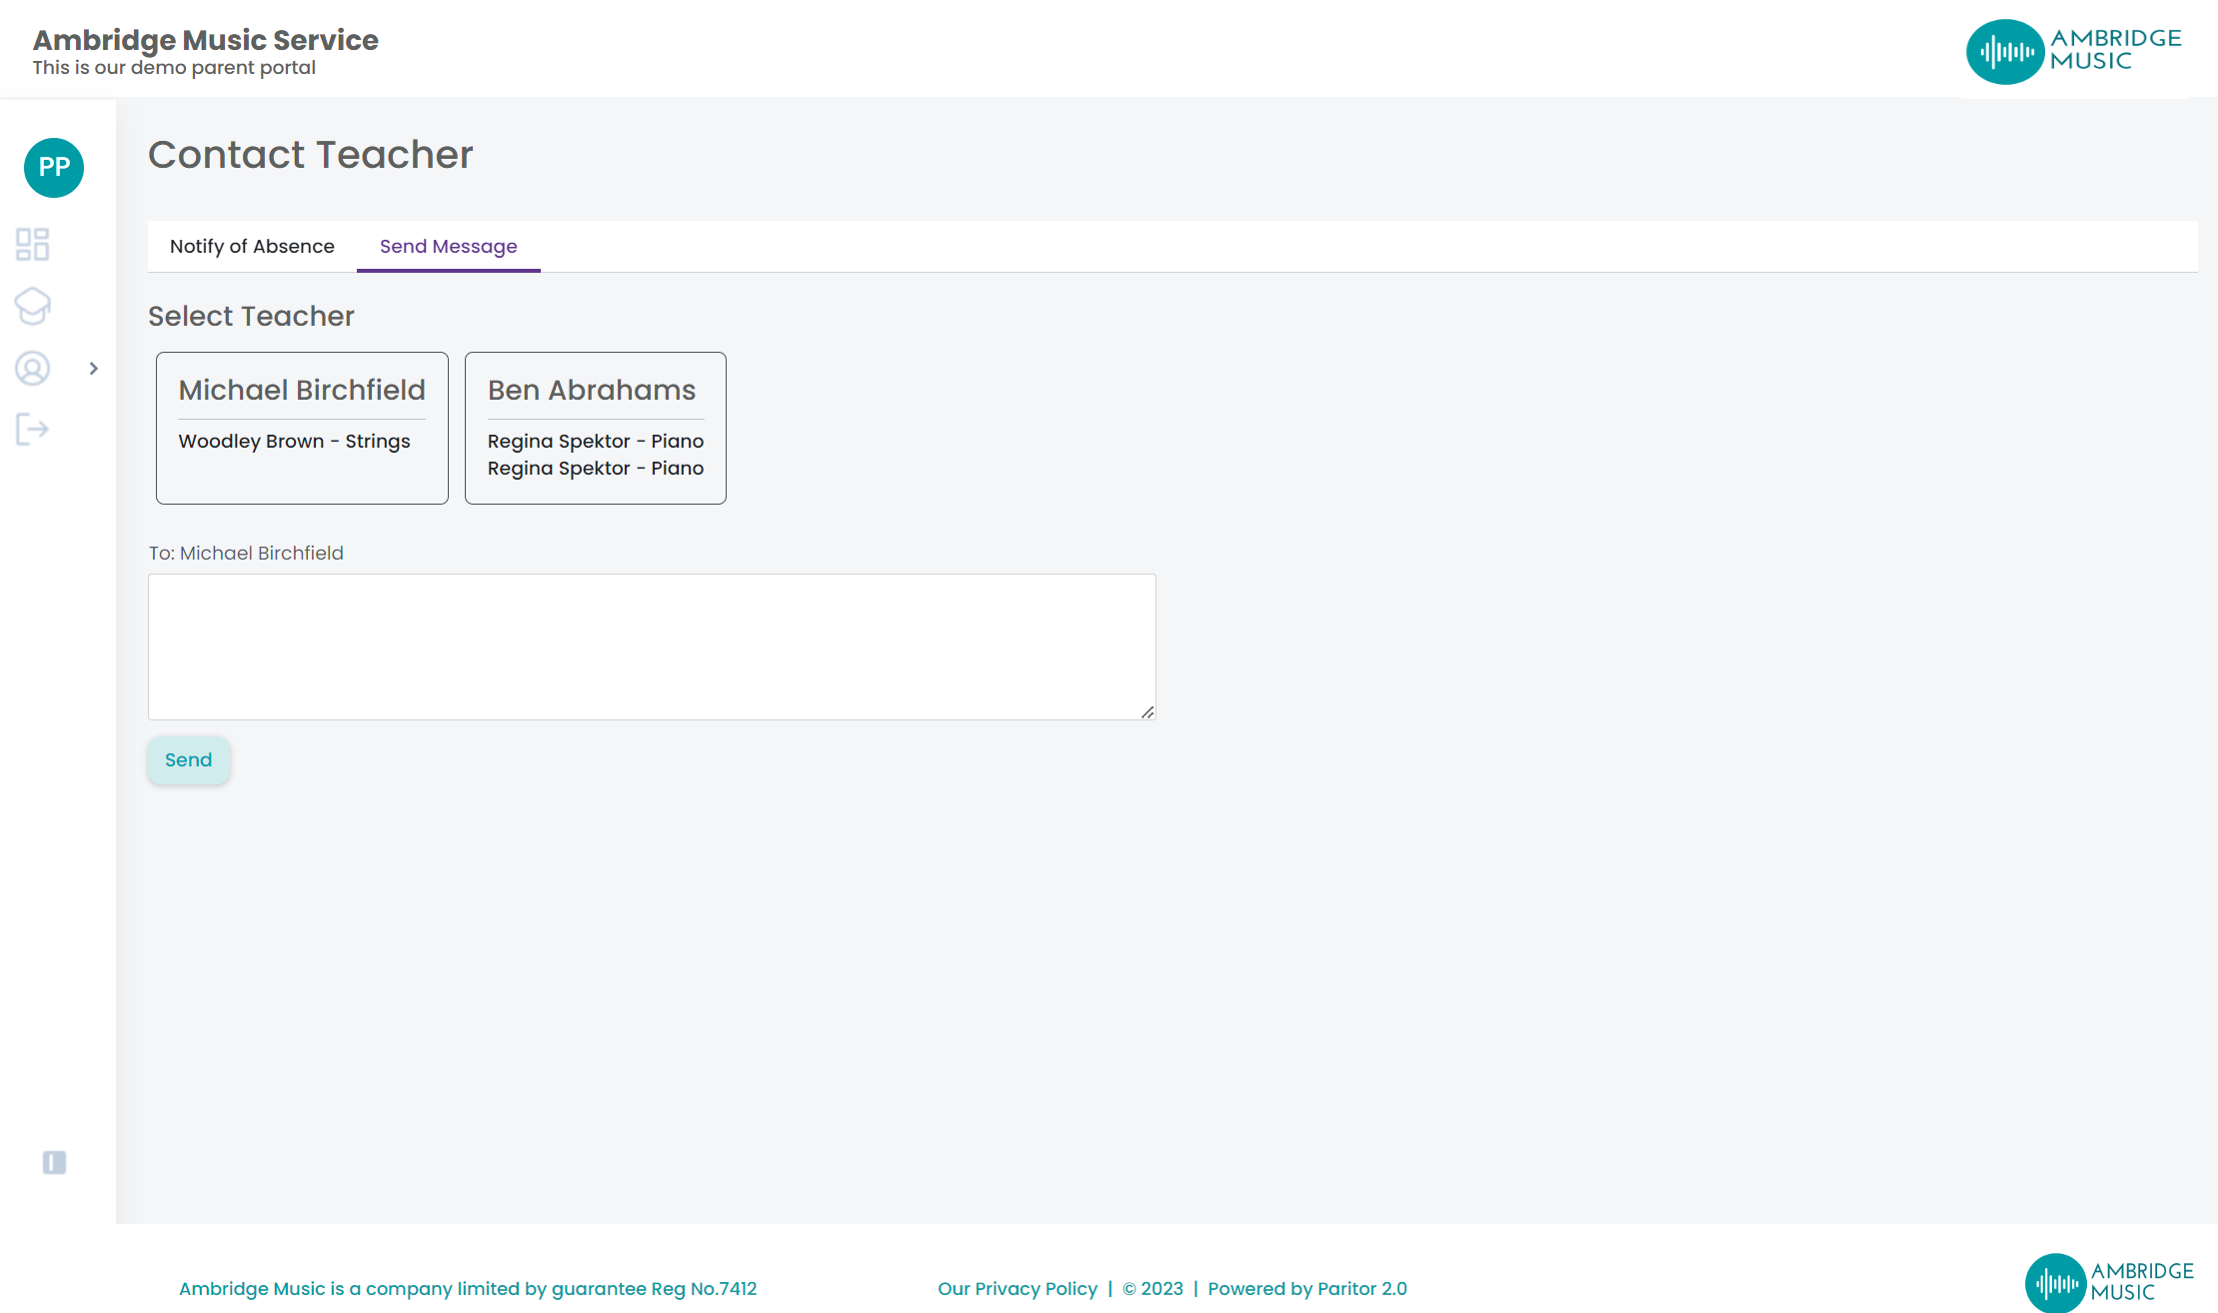
Task: Click the graduation cap lessons icon
Action: tap(32, 306)
